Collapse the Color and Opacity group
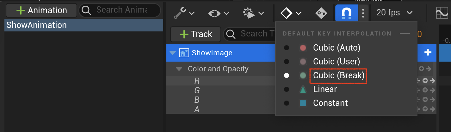The image size is (451, 132). [x=179, y=69]
